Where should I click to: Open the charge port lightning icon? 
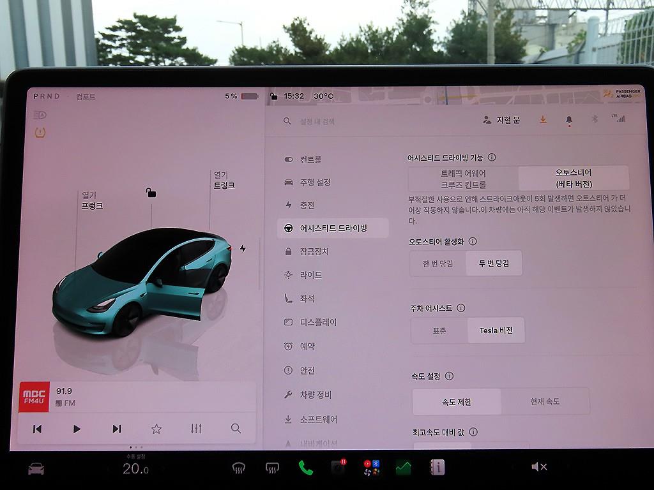243,249
